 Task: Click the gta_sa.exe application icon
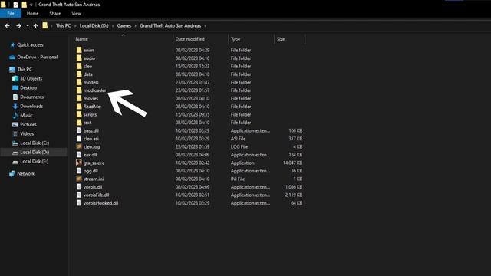pyautogui.click(x=79, y=163)
